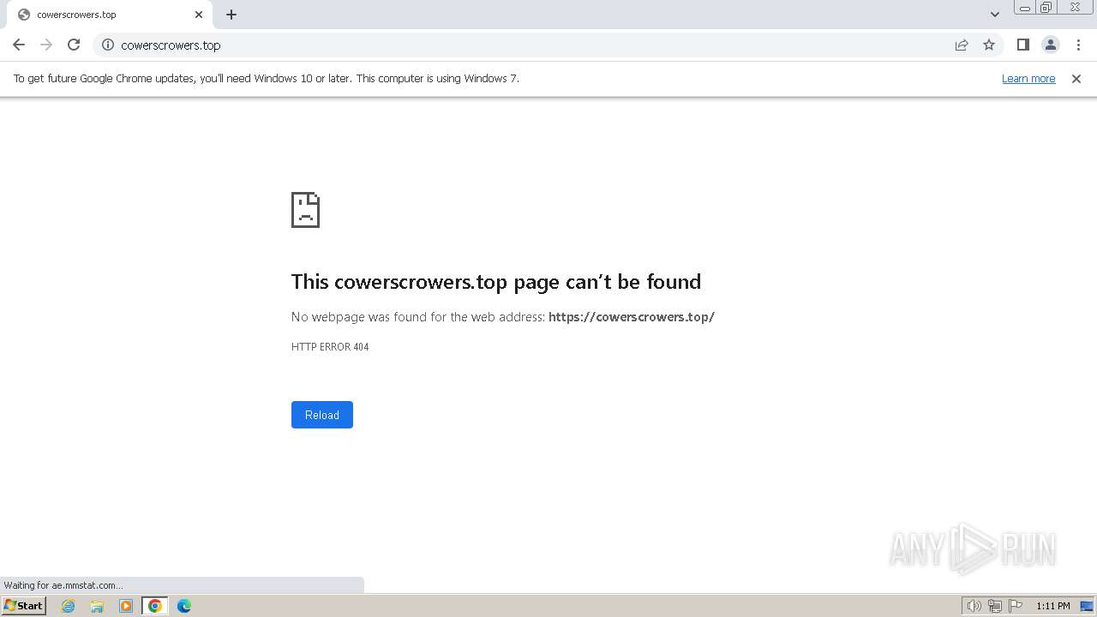Dismiss the Chrome update infobar

click(1076, 78)
